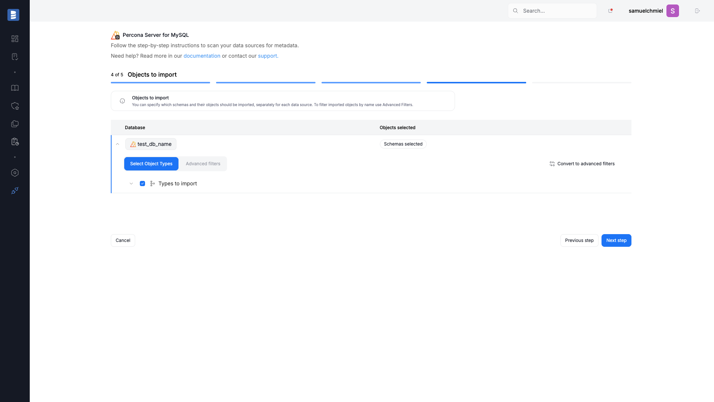Focus the Search input field

[552, 11]
